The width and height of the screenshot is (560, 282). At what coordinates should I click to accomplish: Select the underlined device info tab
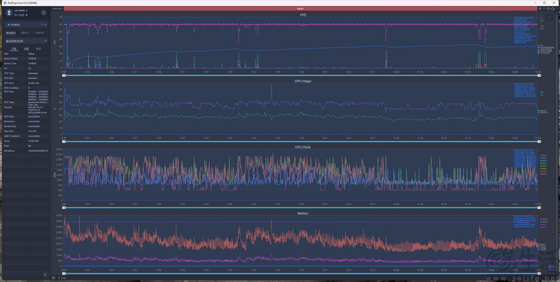point(14,48)
